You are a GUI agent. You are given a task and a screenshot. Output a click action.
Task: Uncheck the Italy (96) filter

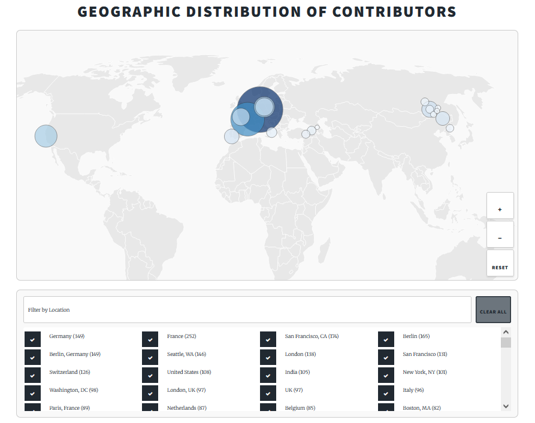coord(386,393)
